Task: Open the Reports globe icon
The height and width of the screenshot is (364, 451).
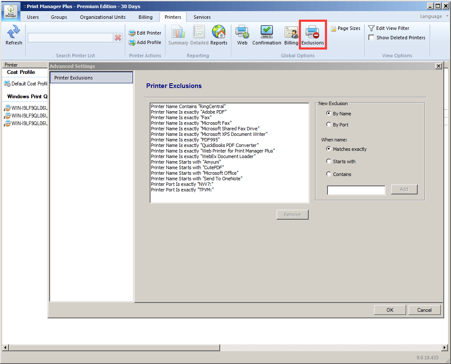Action: [218, 35]
